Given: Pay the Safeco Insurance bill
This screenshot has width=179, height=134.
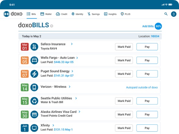Looking at the screenshot, I should [x=147, y=47].
